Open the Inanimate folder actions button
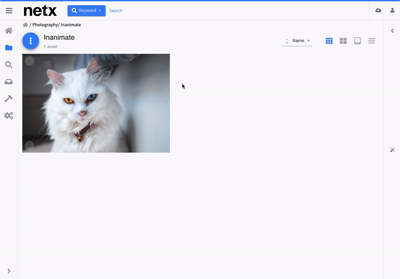Viewport: 400px width, 279px height. click(31, 41)
